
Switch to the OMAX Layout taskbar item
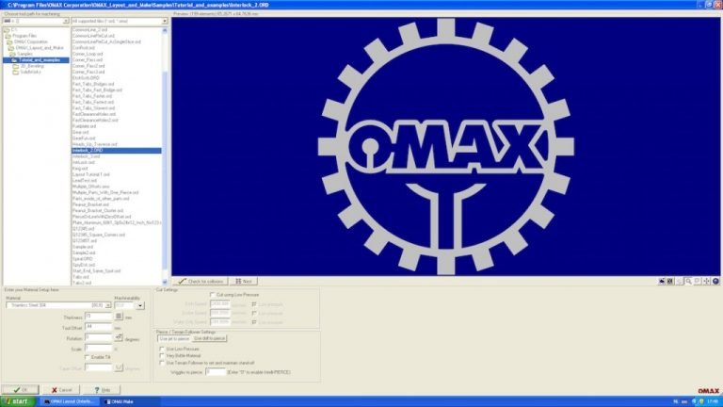coord(70,401)
